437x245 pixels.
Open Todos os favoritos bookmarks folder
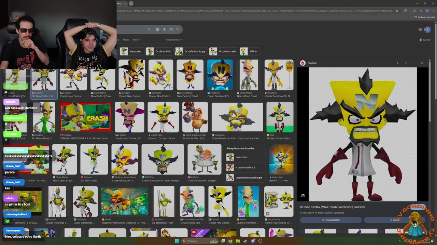click(424, 17)
